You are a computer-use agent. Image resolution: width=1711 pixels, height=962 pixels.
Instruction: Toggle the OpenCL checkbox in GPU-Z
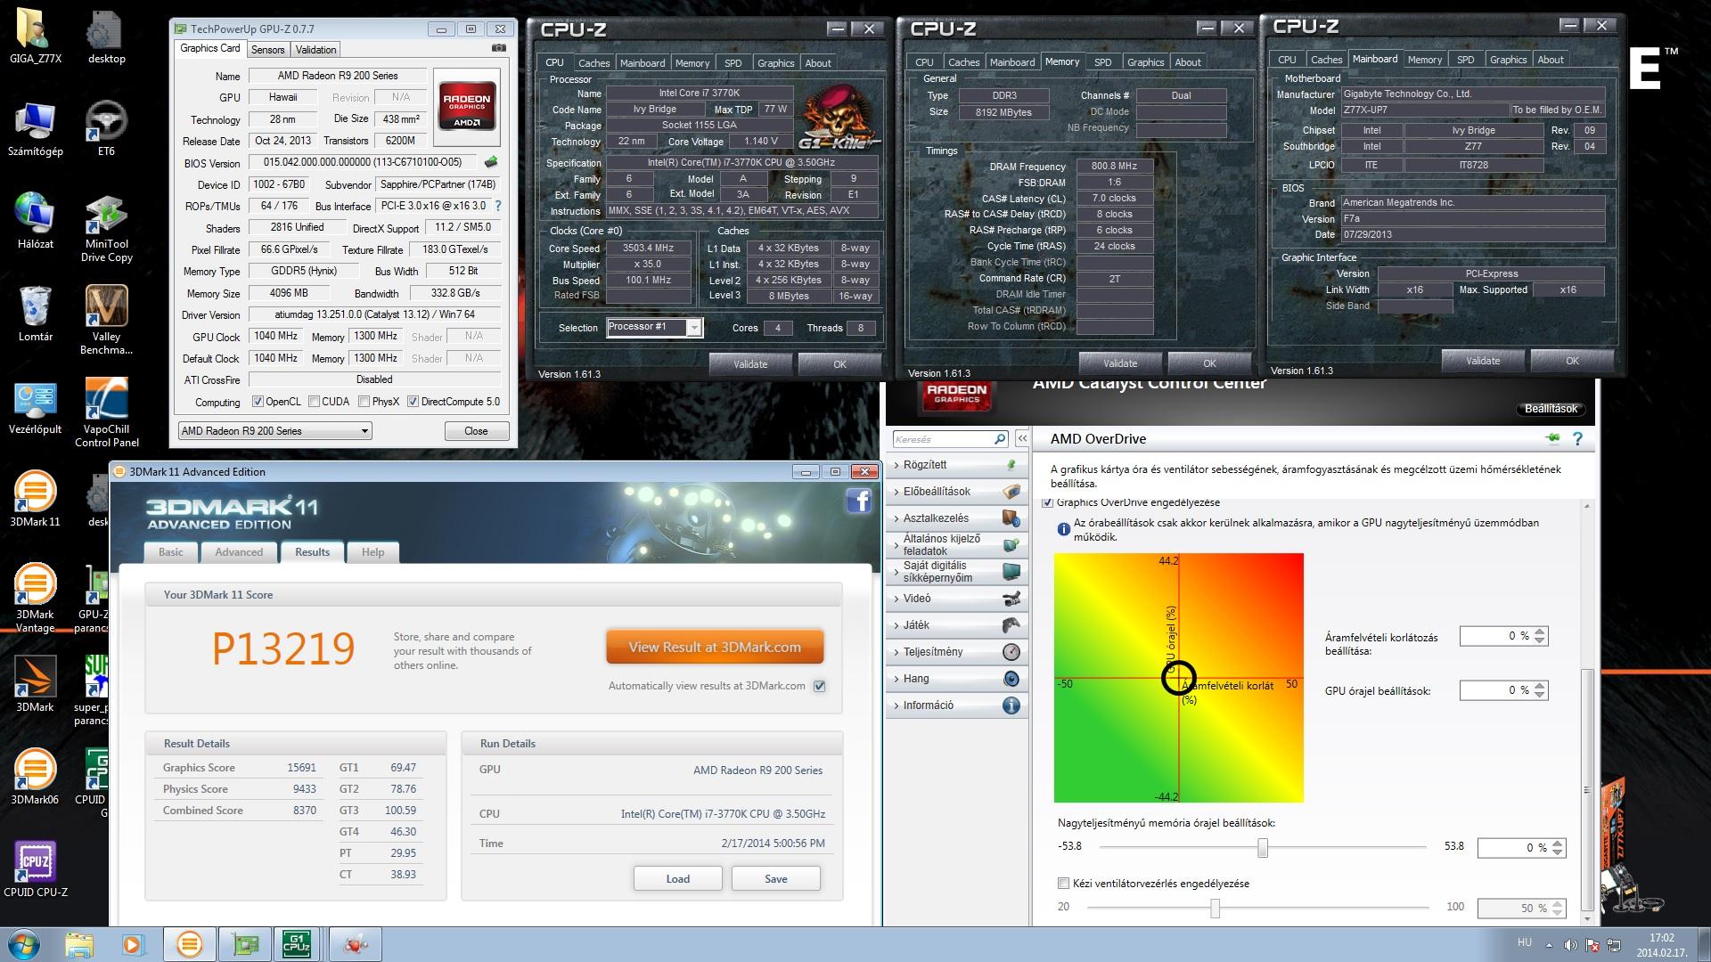click(x=258, y=402)
